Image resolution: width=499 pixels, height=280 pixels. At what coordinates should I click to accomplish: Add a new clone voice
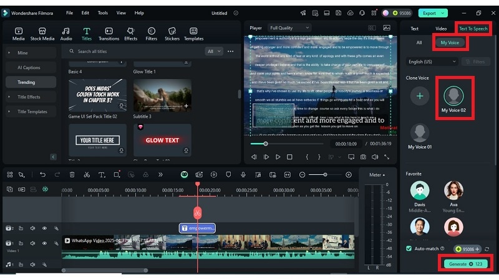pyautogui.click(x=420, y=96)
